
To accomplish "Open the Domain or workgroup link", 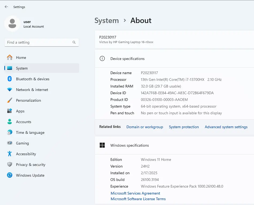I will (145, 127).
